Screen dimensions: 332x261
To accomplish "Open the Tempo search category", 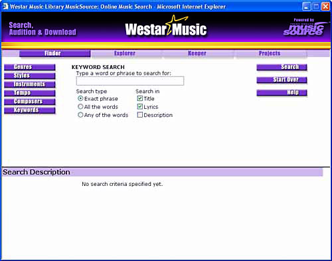I will tap(30, 93).
